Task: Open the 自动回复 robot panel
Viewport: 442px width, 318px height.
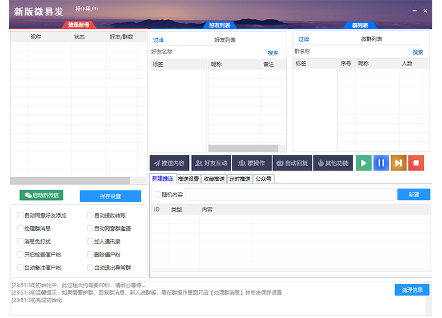Action: [x=292, y=163]
